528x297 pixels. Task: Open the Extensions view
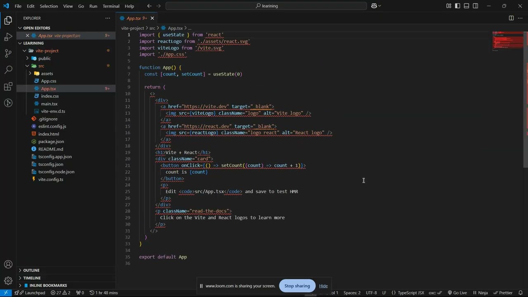tap(8, 87)
